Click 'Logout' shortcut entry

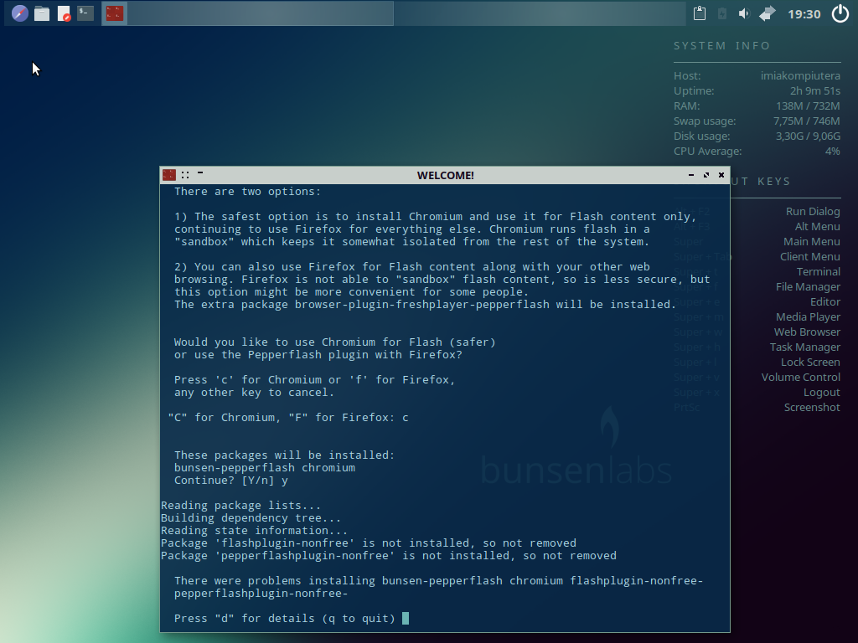(821, 392)
